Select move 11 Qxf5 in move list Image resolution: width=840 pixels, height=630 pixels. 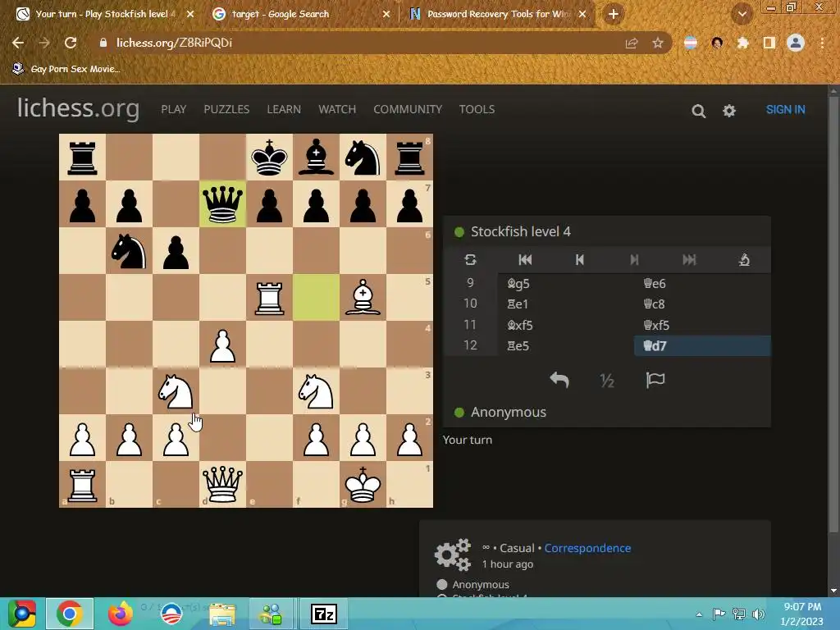click(702, 325)
